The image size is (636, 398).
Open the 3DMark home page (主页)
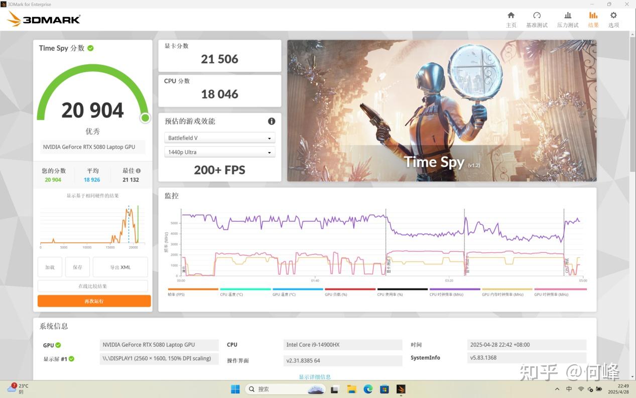511,19
